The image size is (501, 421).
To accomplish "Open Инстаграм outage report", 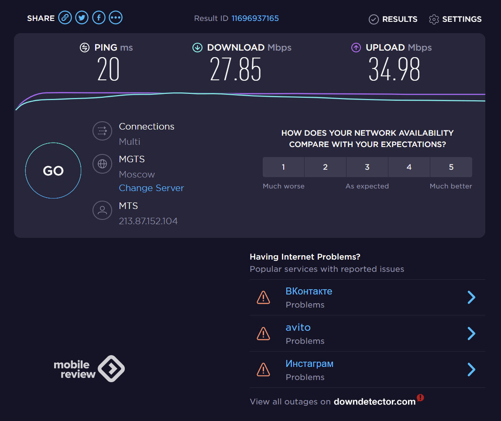I will tap(309, 363).
